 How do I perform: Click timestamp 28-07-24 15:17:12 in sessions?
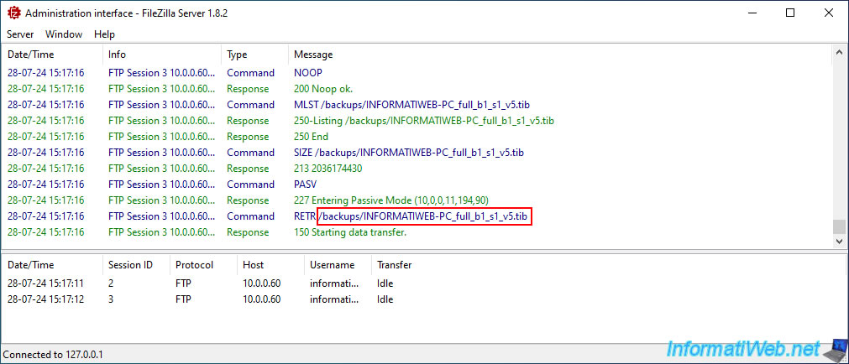[46, 299]
